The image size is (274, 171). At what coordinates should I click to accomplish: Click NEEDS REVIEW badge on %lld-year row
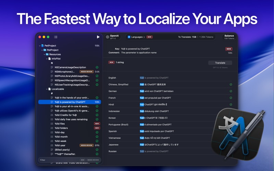click(87, 146)
